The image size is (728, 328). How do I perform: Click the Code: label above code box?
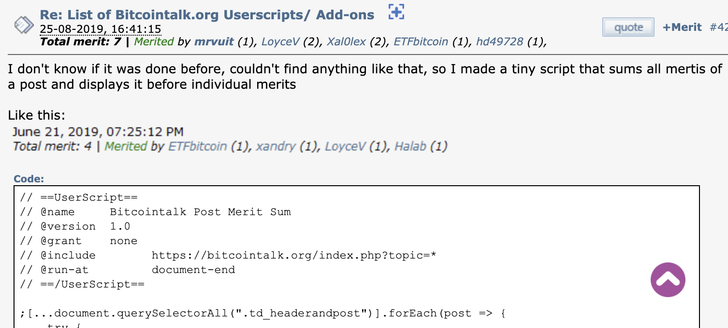pyautogui.click(x=29, y=179)
